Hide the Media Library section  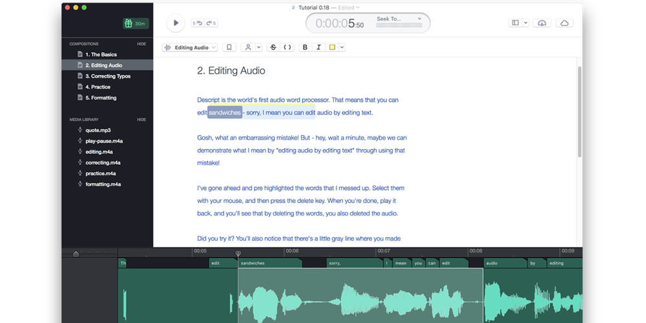(x=141, y=120)
